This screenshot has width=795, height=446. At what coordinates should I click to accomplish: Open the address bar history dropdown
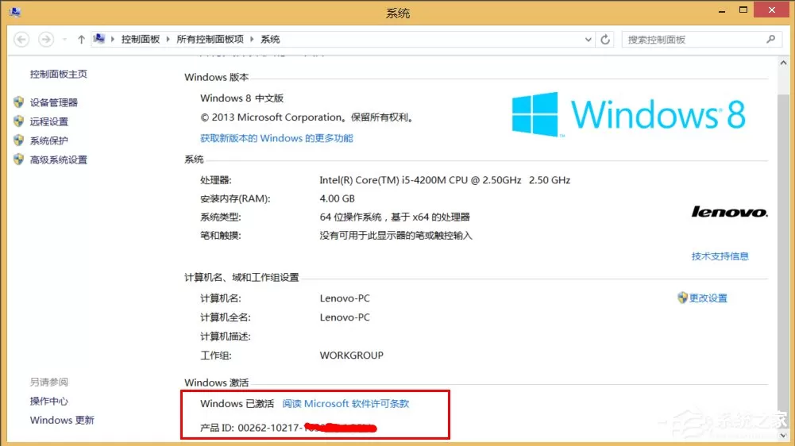pos(589,40)
